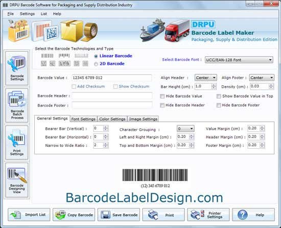Viewport: 281px width, 228px height.
Task: Switch to the Color Settings tab
Action: tap(112, 119)
